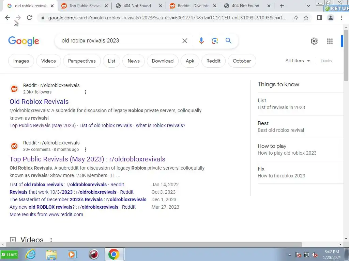Expand the All filters dropdown
This screenshot has height=261, width=349.
(x=298, y=60)
